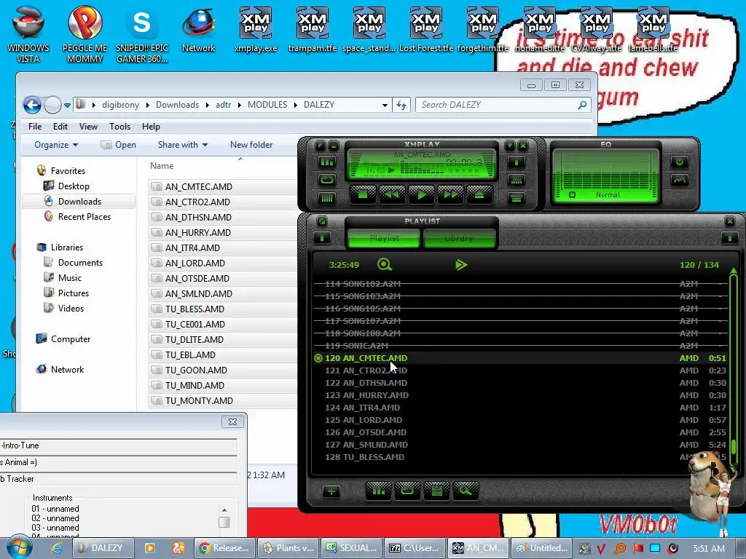Select file TU_GOON.AMD
Viewport: 746px width, 559px height.
[x=196, y=370]
